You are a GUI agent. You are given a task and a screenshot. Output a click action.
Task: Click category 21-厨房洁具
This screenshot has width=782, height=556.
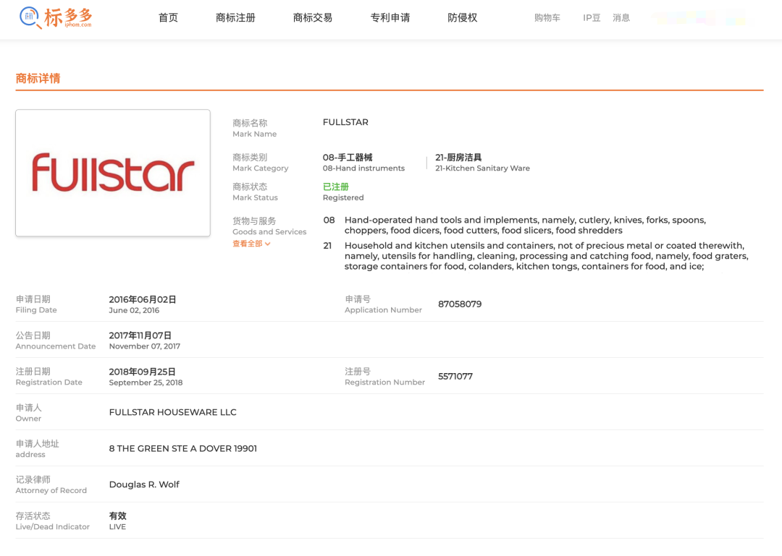click(x=458, y=158)
